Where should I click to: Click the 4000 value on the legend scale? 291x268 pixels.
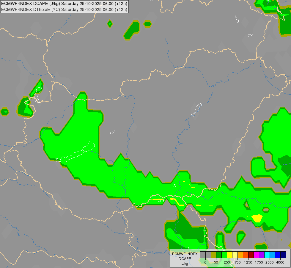click(280, 262)
